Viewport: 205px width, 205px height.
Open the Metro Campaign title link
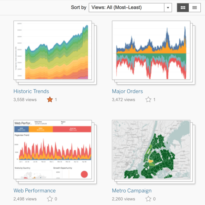tap(132, 191)
